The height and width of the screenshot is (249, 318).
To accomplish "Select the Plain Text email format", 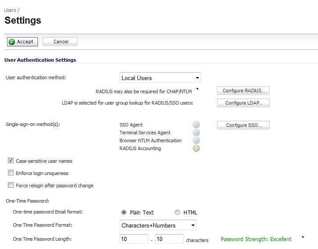I will coord(124,212).
